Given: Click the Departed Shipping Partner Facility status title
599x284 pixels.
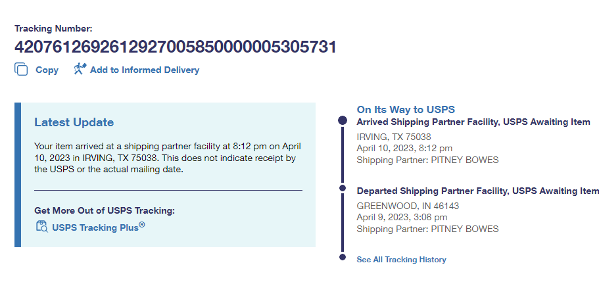Looking at the screenshot, I should click(477, 191).
